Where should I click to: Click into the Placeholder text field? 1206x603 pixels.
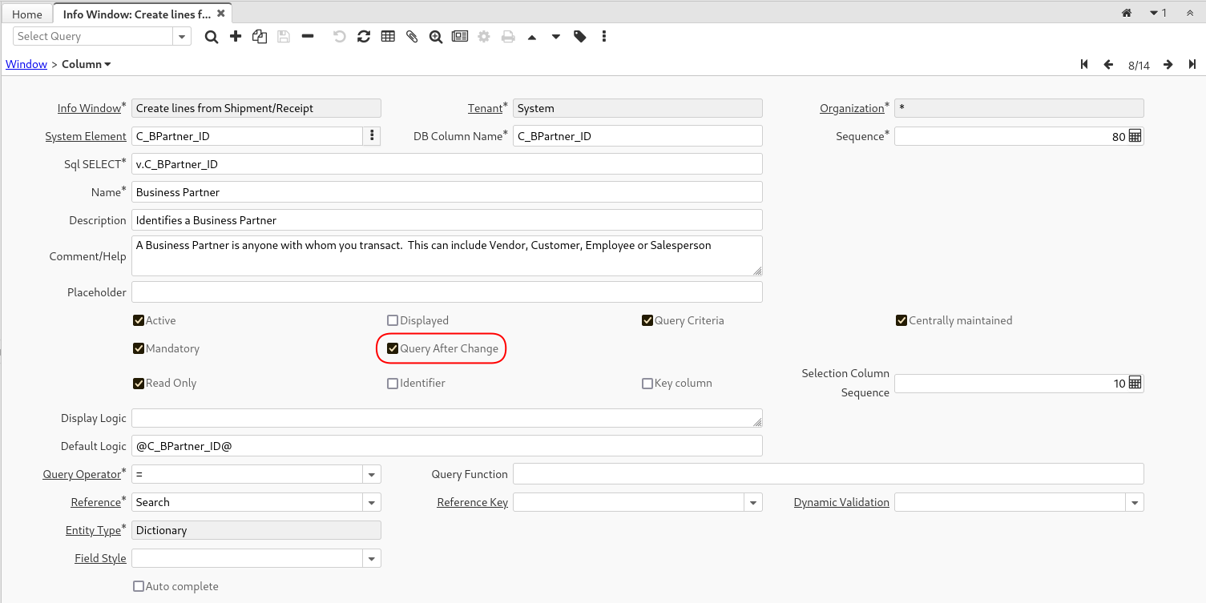[x=446, y=292]
